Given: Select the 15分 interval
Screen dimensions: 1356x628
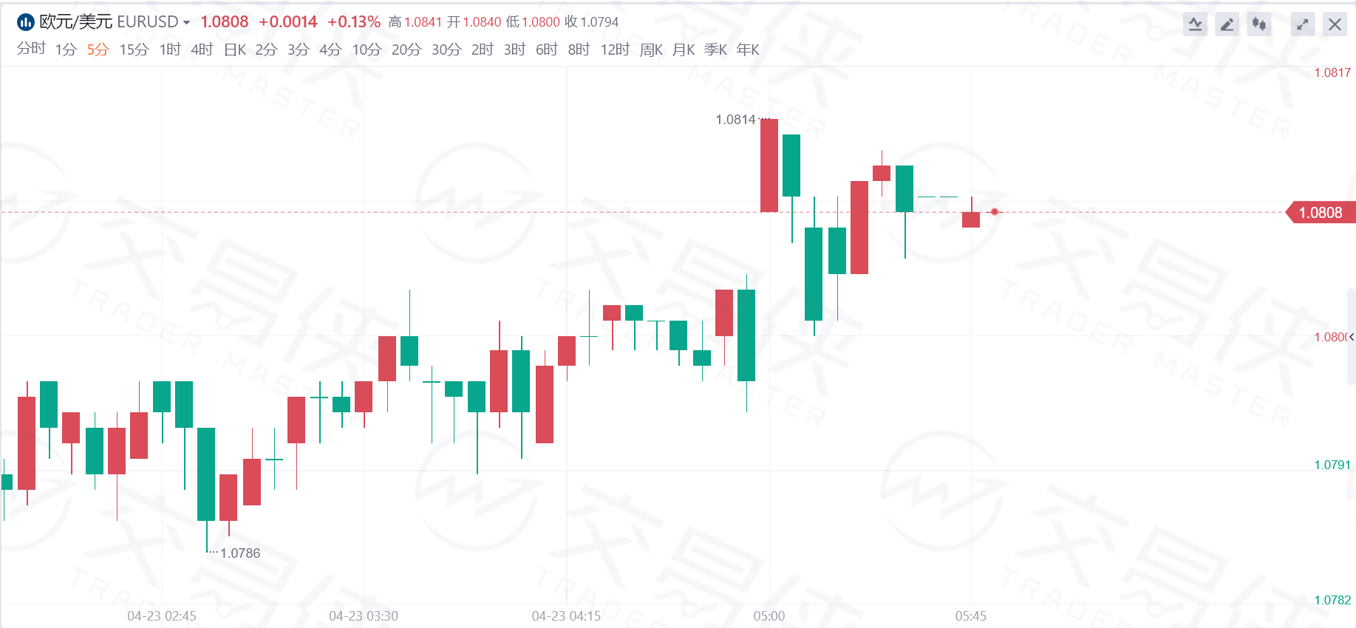Looking at the screenshot, I should point(134,50).
